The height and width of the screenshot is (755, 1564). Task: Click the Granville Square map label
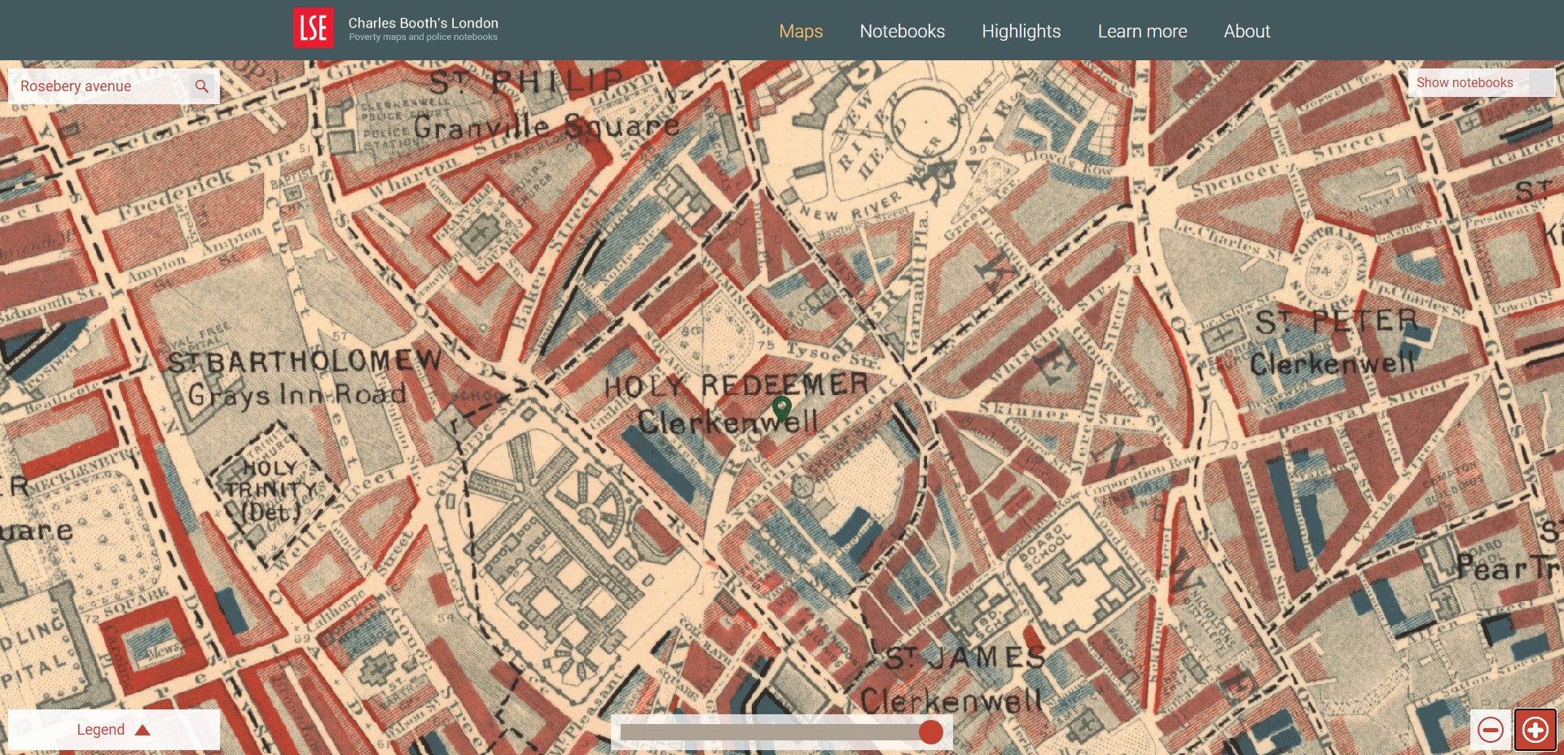tap(546, 125)
